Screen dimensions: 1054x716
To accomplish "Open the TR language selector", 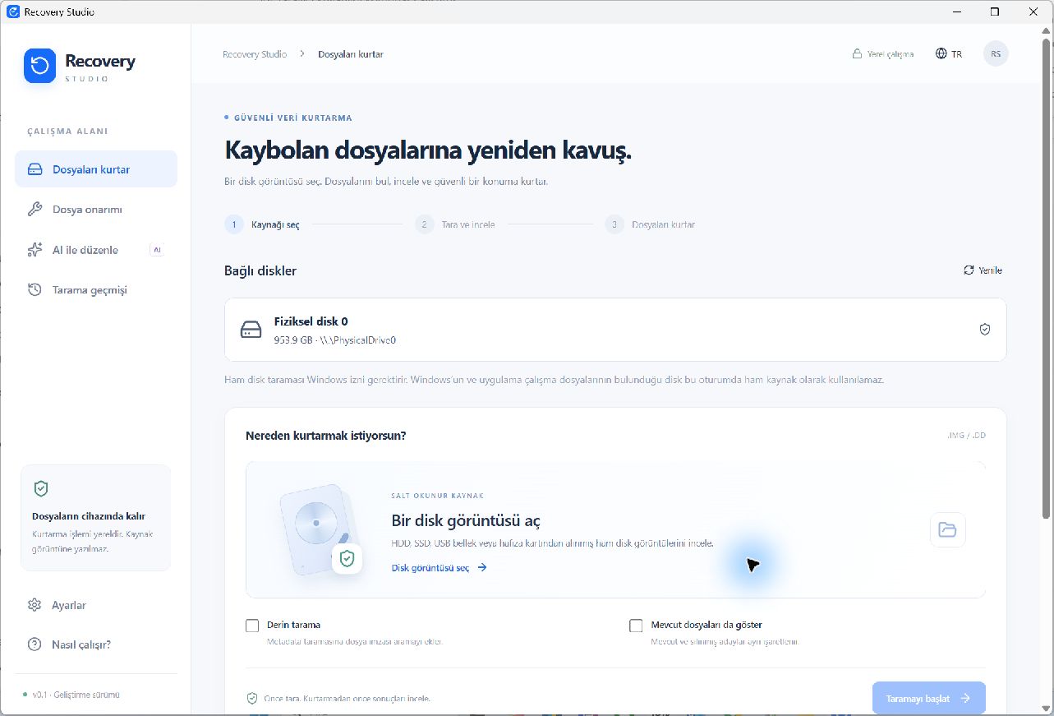I will (x=949, y=53).
